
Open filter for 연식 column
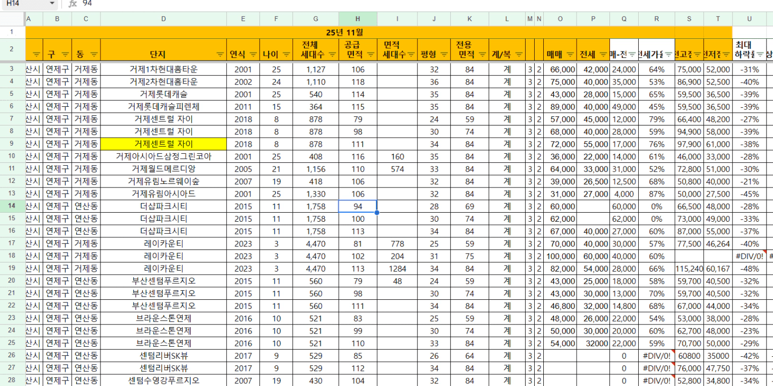pyautogui.click(x=253, y=54)
